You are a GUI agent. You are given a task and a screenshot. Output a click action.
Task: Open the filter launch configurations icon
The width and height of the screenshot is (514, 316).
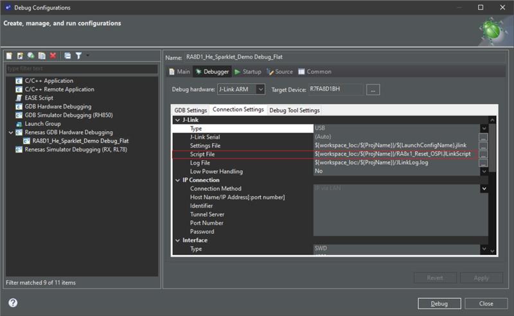78,57
